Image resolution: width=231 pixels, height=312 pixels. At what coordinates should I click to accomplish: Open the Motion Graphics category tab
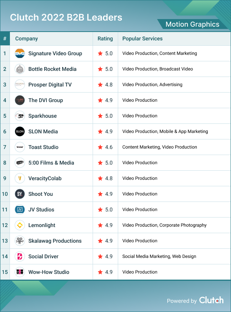[192, 24]
